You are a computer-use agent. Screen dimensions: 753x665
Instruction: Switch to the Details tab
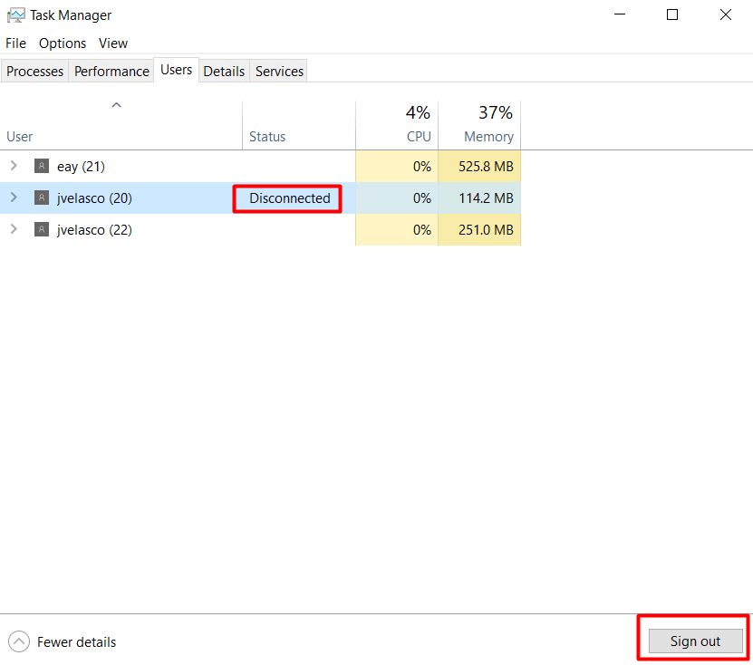coord(224,71)
